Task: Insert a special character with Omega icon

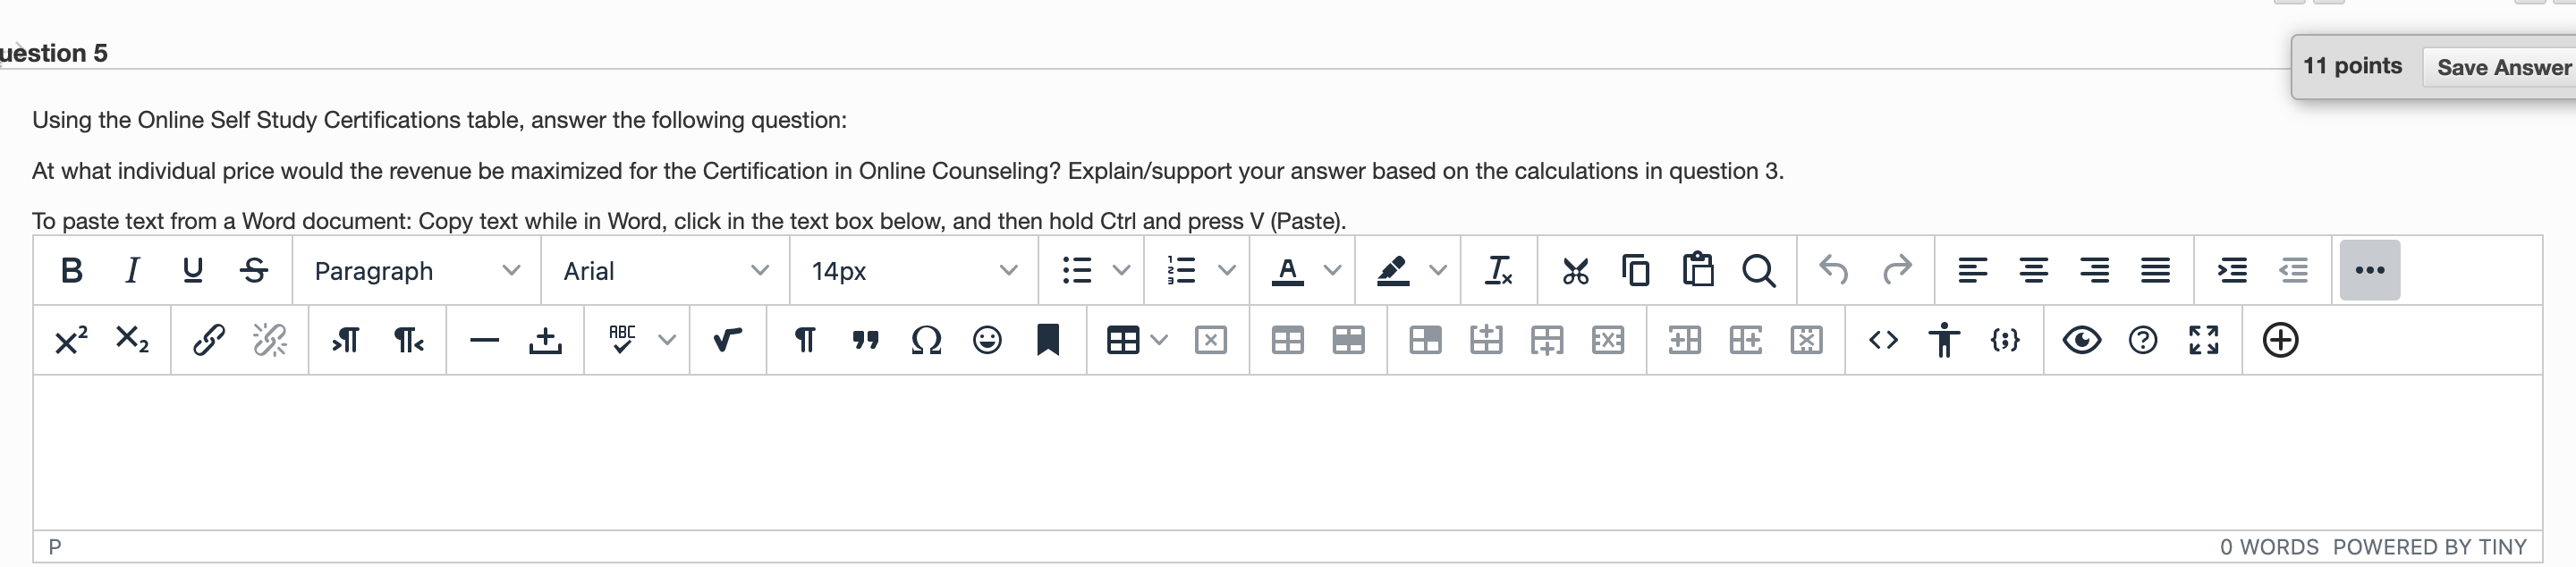Action: tap(926, 341)
